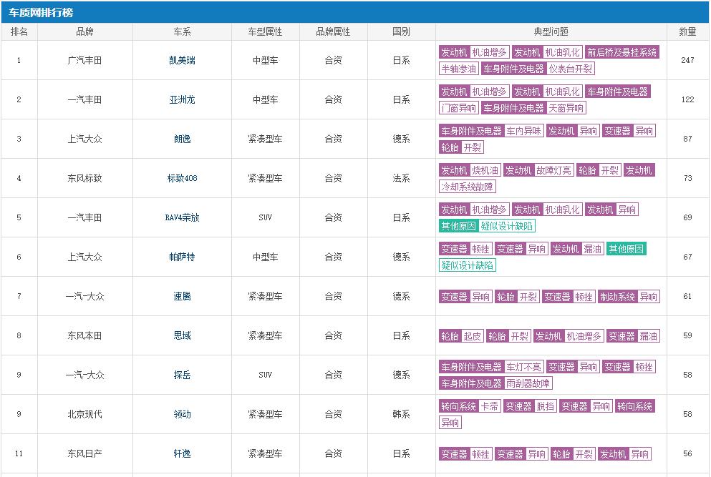Click the 数量 column header
711x477 pixels.
[687, 32]
